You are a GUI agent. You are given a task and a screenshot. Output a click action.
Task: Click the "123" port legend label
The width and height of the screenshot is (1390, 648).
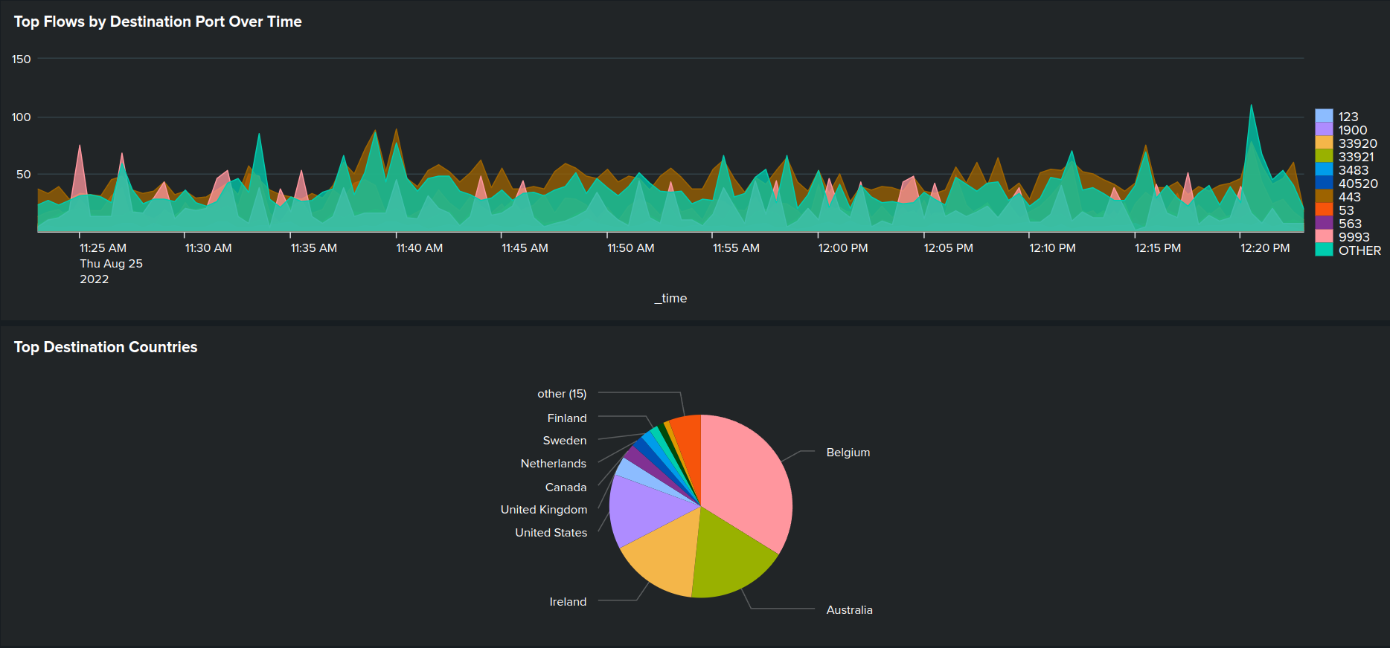[1348, 117]
